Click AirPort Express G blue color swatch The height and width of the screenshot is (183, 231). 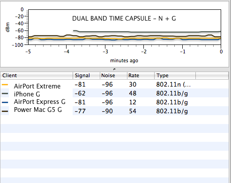pos(5,102)
